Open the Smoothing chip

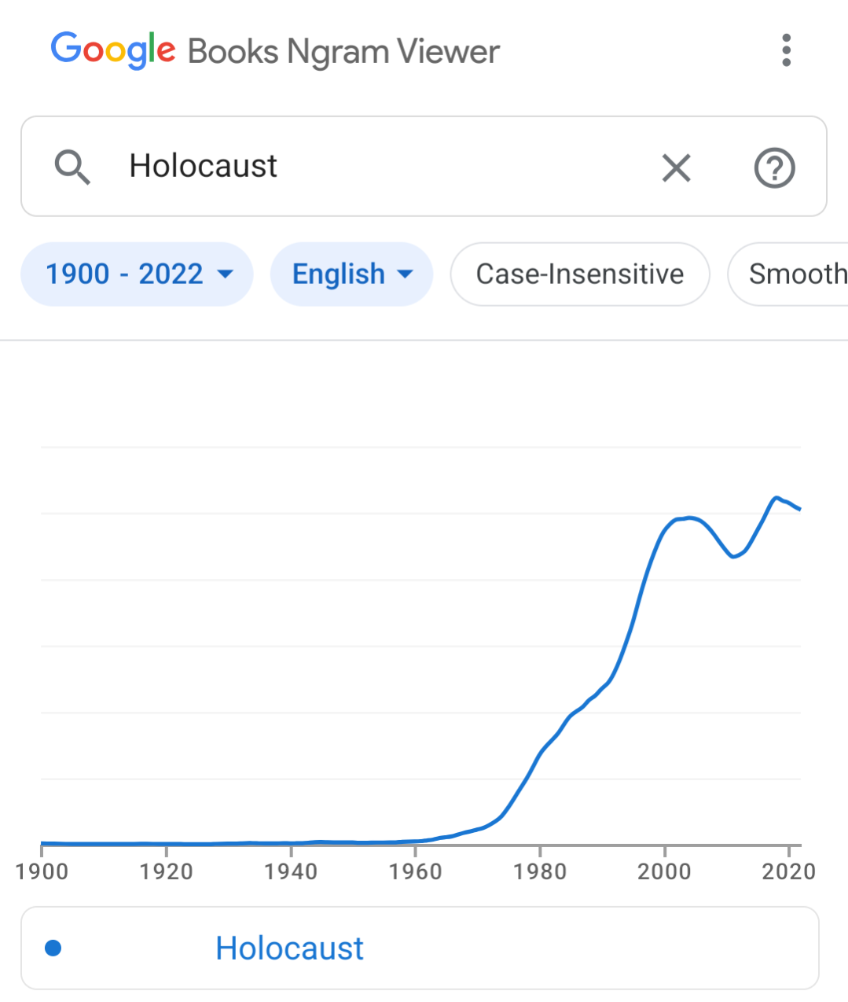point(788,274)
